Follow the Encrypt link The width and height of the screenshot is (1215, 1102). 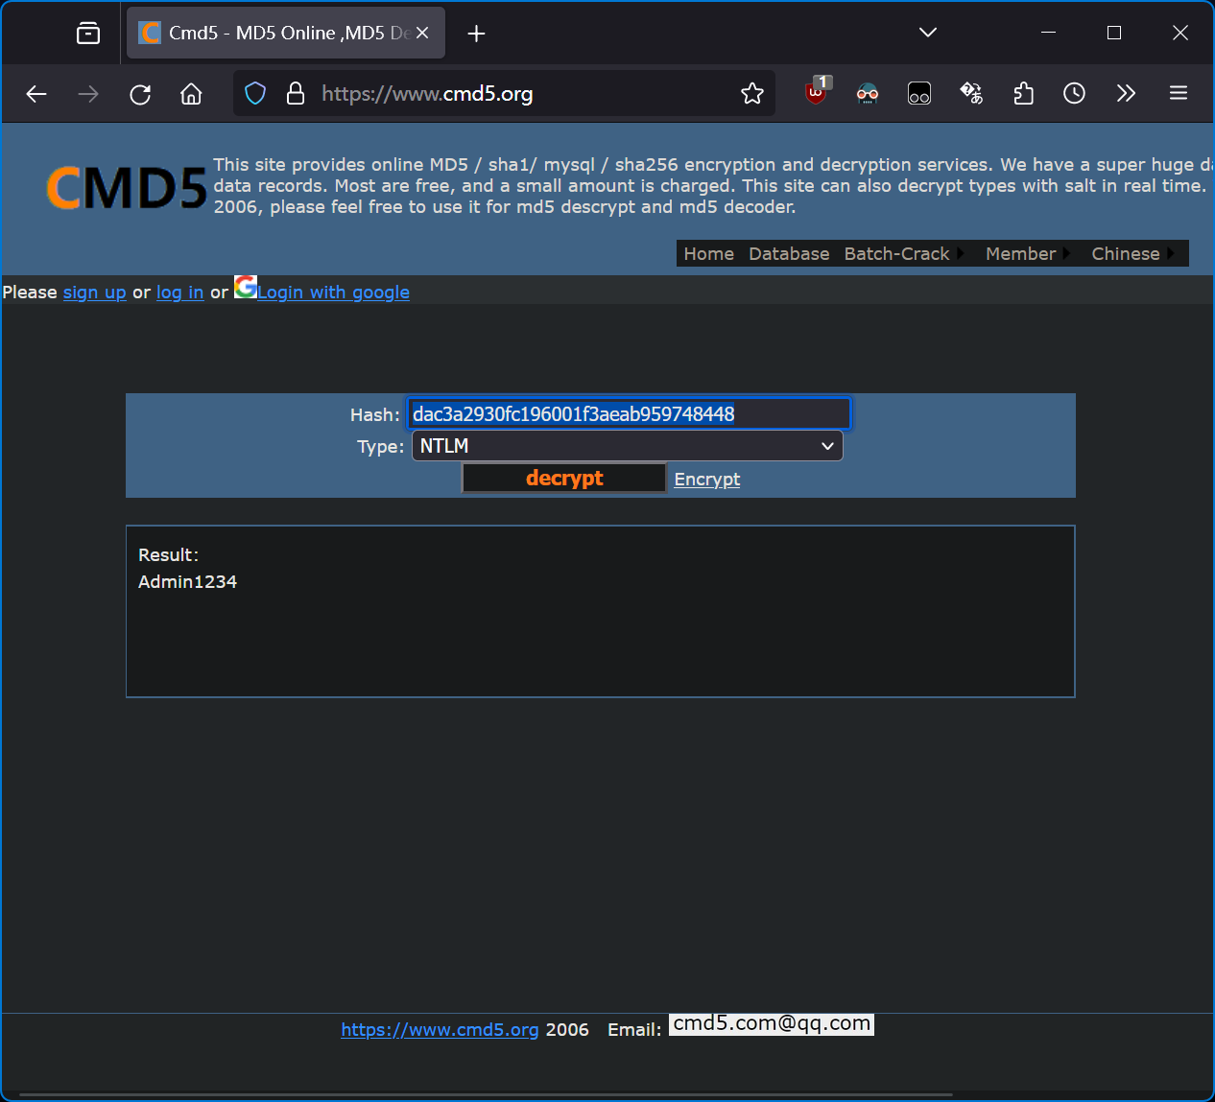tap(706, 479)
